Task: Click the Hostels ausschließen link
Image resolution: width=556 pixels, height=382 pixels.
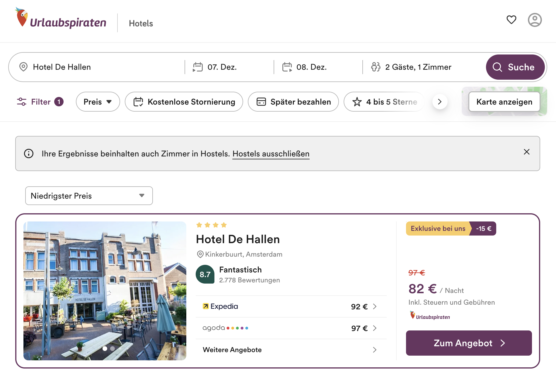Action: point(271,154)
